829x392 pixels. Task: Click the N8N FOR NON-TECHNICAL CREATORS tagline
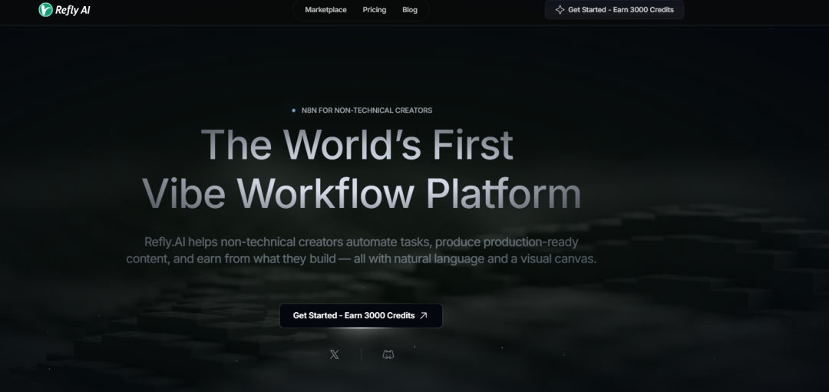[x=366, y=110]
